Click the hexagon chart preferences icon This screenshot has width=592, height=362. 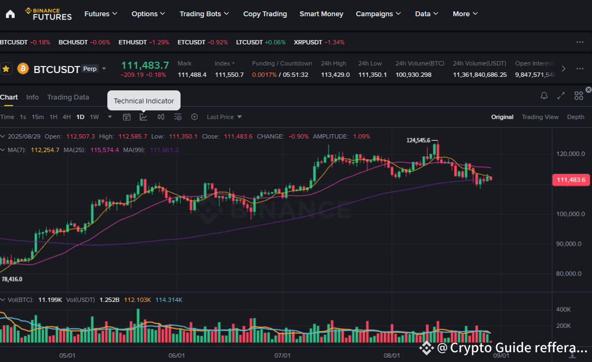click(195, 117)
